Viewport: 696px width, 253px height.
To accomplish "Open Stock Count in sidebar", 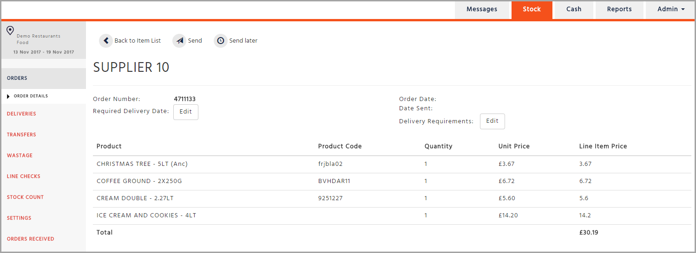I will tap(25, 197).
